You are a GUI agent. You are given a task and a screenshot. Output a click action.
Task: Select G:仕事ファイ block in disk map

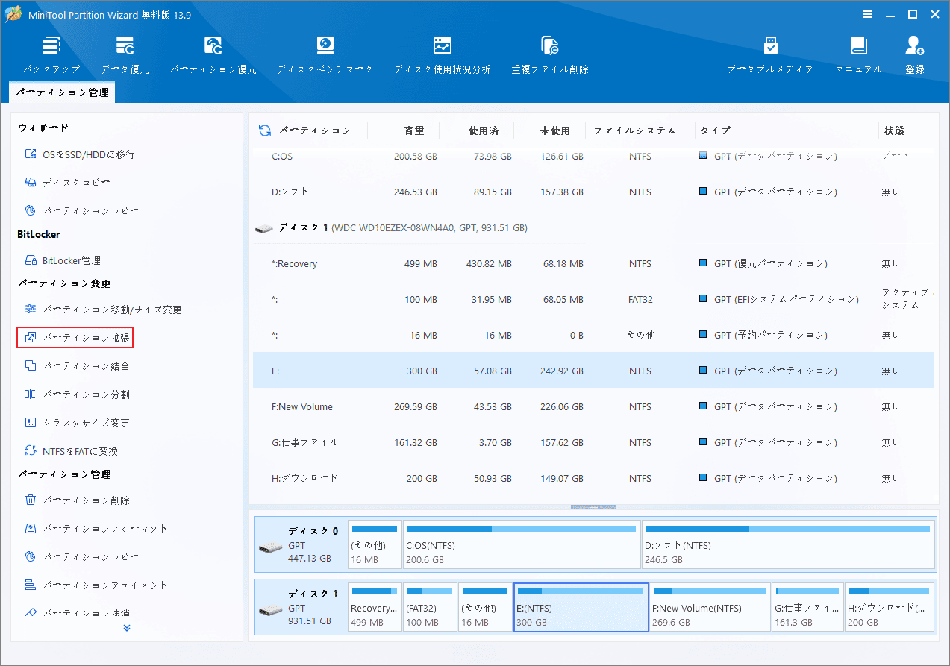tap(807, 607)
